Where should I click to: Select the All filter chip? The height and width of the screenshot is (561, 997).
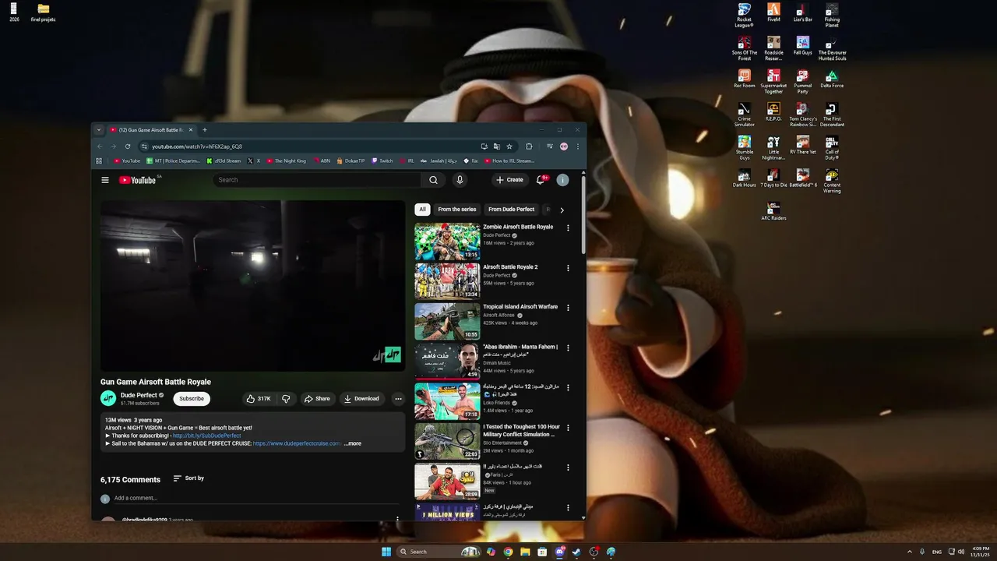click(x=422, y=210)
